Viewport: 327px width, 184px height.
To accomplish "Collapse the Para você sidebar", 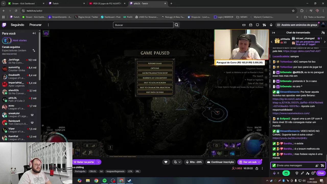I will pos(34,33).
